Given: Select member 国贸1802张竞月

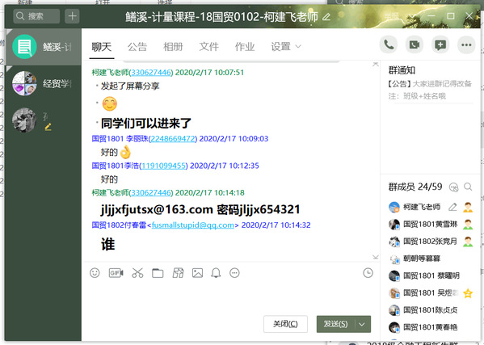Looking at the screenshot, I should (x=431, y=242).
